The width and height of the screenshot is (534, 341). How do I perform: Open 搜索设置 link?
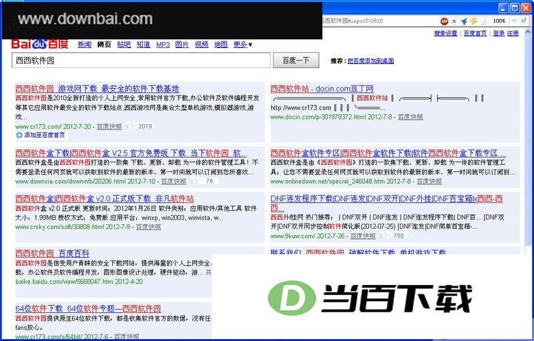tap(445, 33)
